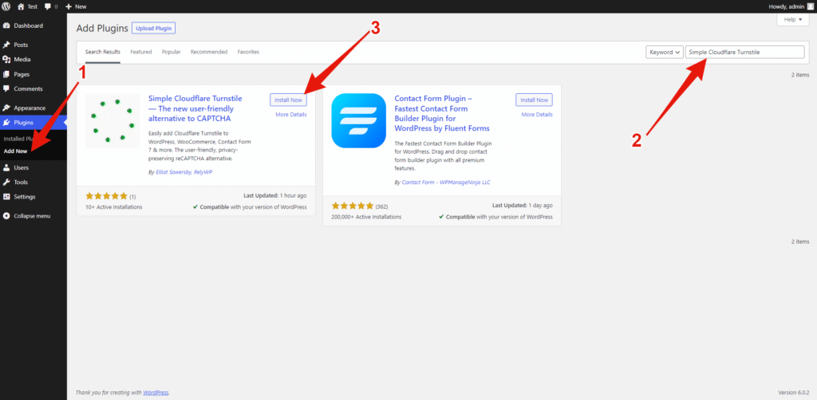Click the Appearance paintbrush icon

6,108
